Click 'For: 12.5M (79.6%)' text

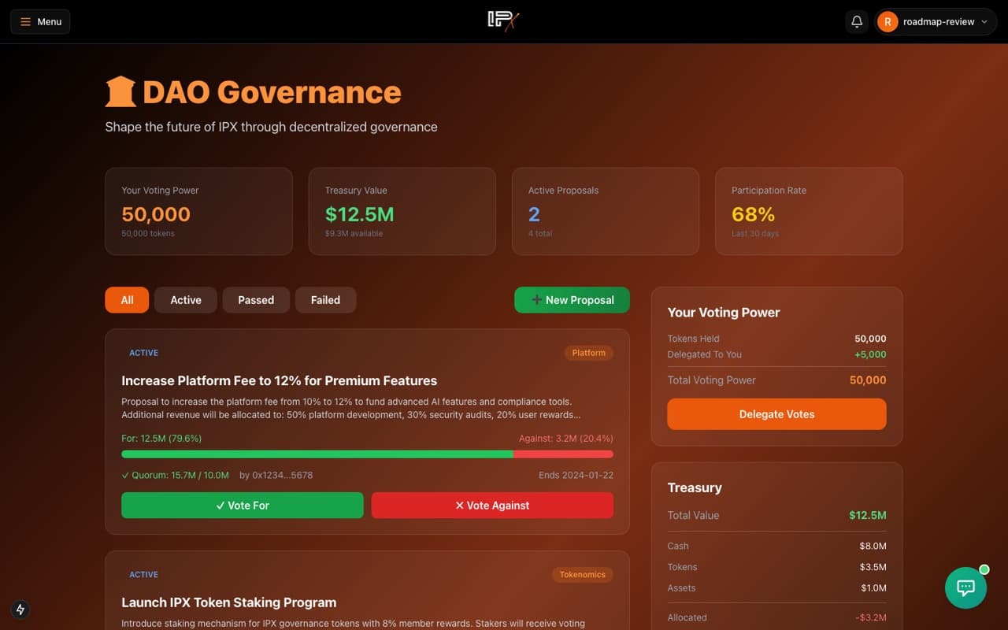pyautogui.click(x=161, y=439)
